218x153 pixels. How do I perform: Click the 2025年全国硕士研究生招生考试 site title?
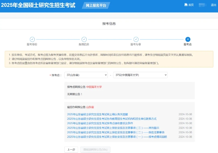[39, 6]
